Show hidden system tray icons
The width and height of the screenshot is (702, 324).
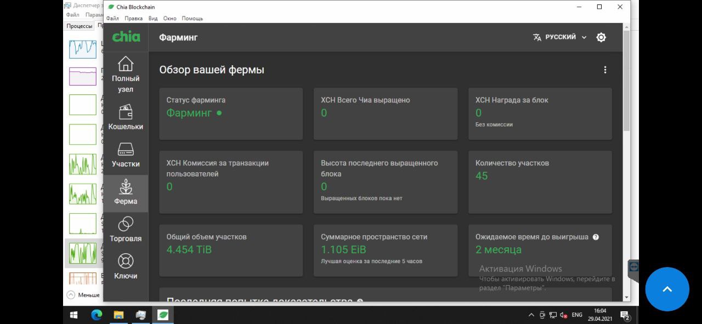tap(531, 315)
